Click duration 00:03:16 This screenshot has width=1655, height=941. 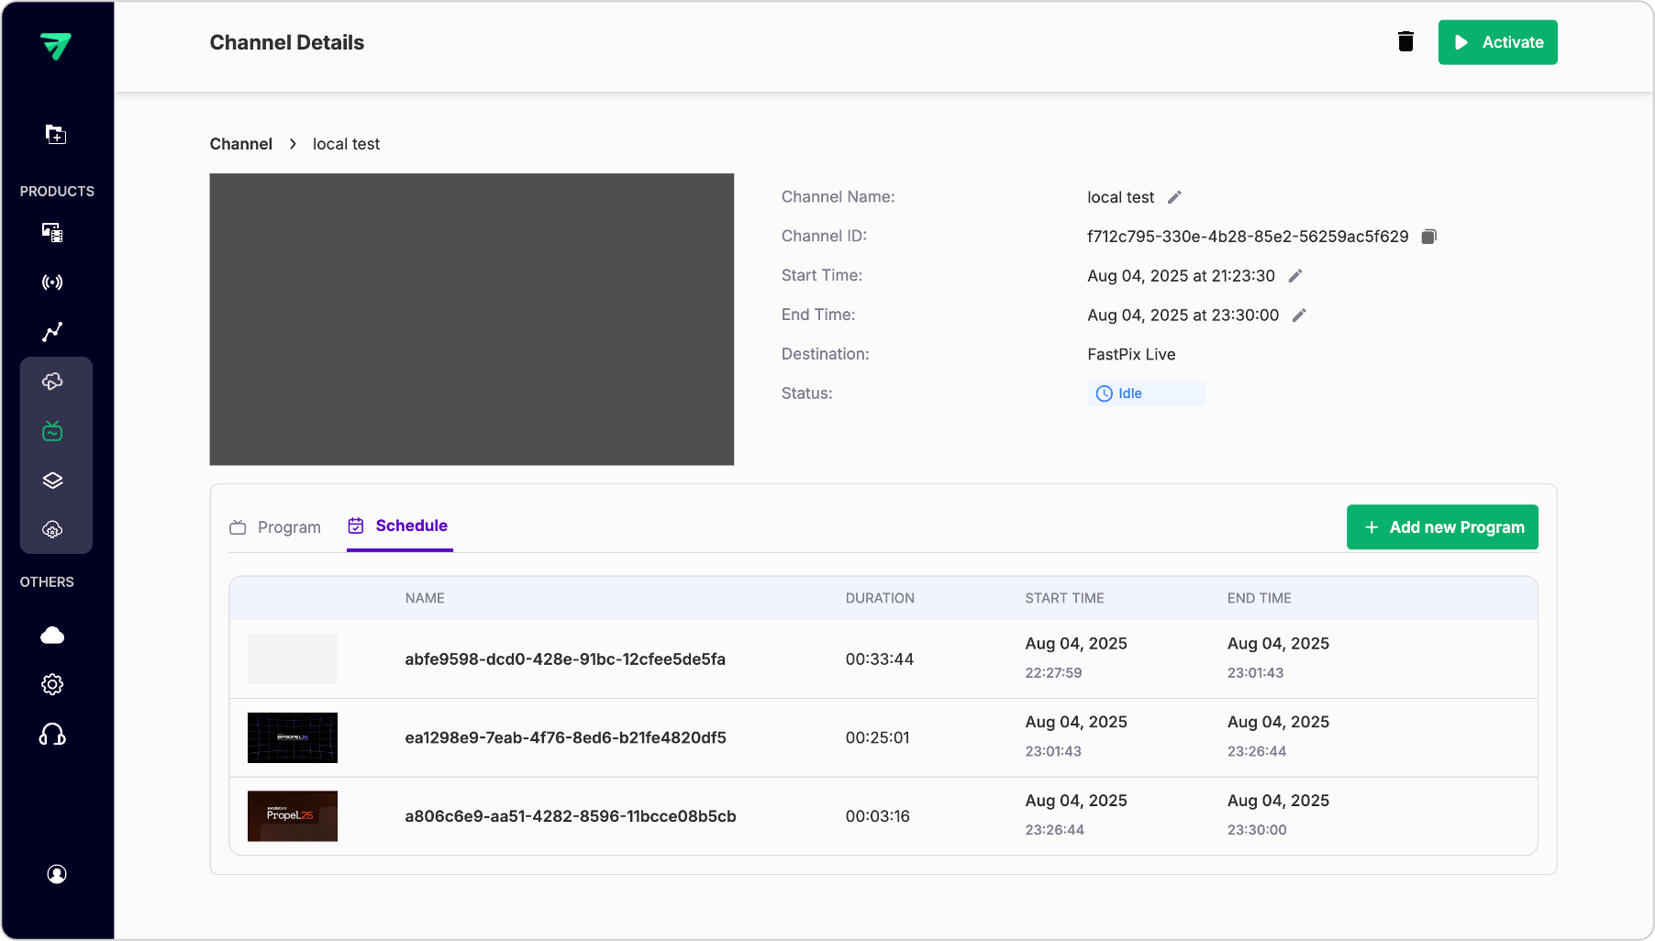pyautogui.click(x=877, y=816)
